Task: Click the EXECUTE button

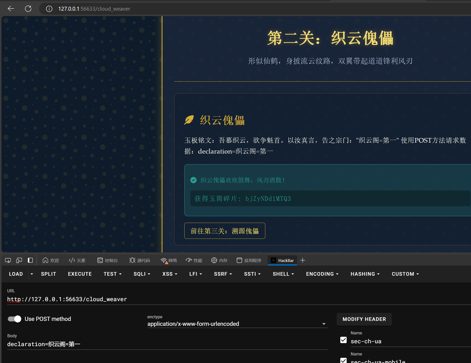Action: [x=80, y=274]
